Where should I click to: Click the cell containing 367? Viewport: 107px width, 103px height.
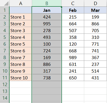(95, 57)
